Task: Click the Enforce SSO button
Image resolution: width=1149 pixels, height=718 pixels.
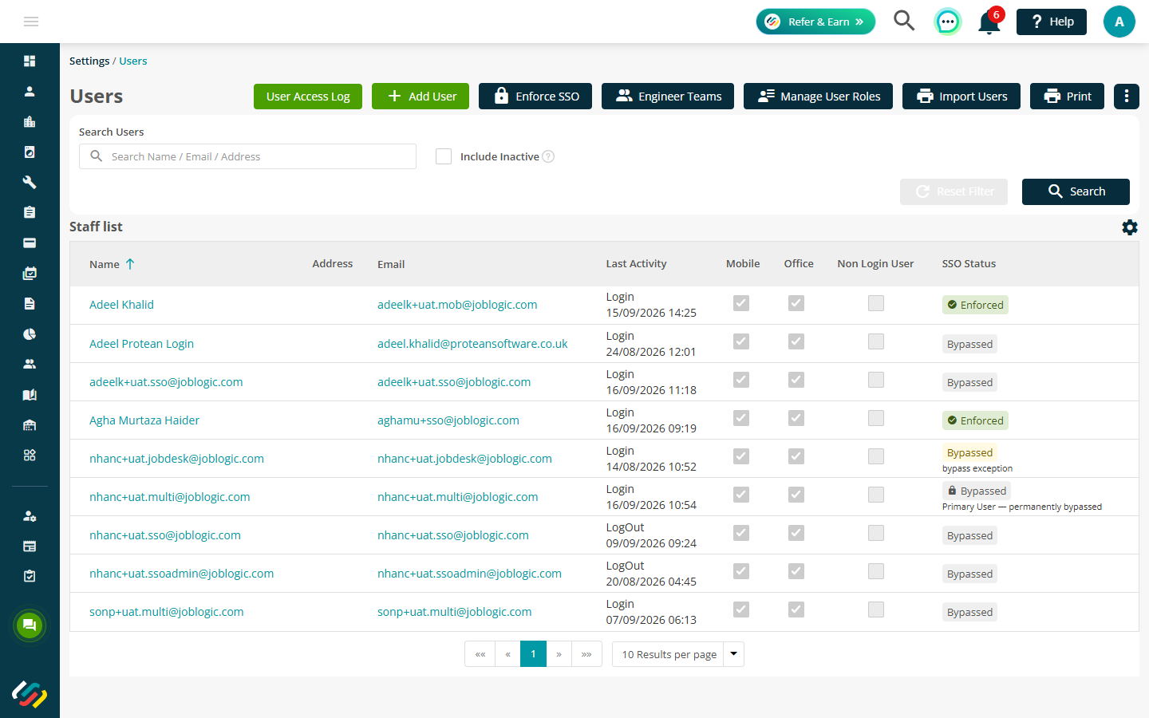Action: click(x=535, y=96)
